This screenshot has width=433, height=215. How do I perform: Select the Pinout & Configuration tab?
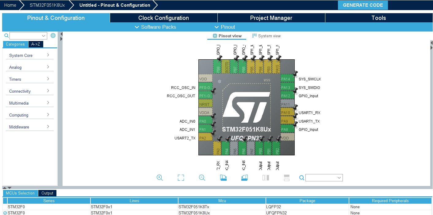(56, 18)
